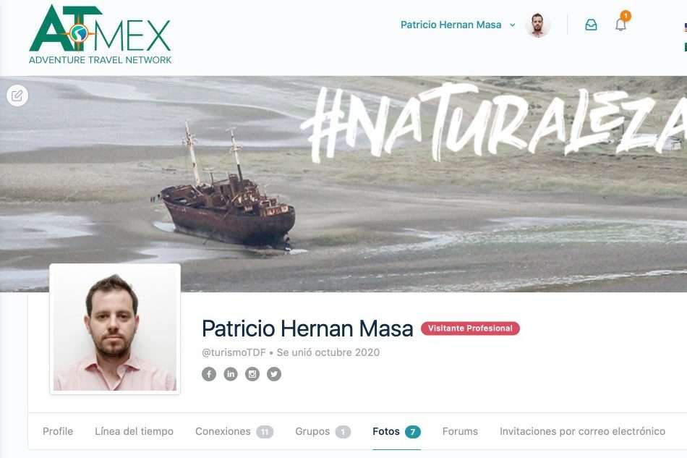Open the inbox messages icon

(x=591, y=25)
